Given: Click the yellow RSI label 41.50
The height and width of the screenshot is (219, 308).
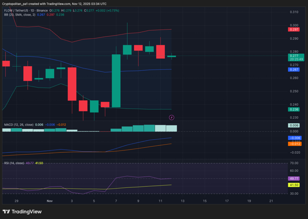Looking at the screenshot, I should [294, 185].
